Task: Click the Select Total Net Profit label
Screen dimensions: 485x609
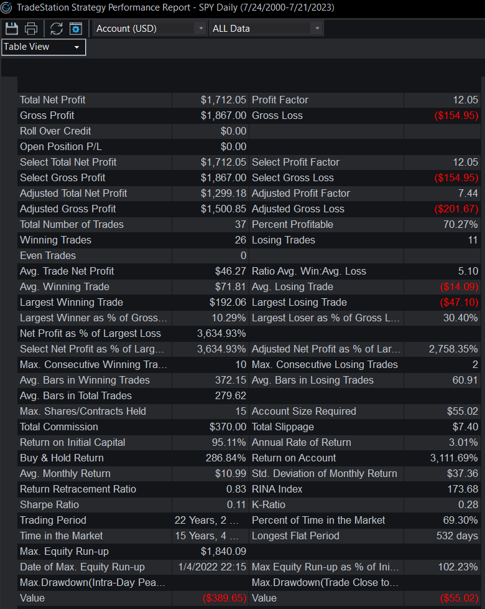Action: point(68,162)
